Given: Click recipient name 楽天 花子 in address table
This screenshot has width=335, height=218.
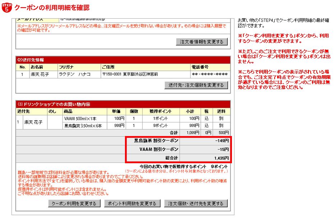Looking at the screenshot, I should (x=40, y=74).
